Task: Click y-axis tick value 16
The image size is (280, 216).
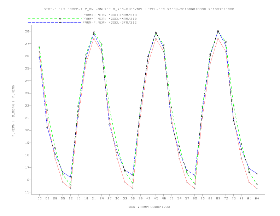Action: [x=27, y=180]
